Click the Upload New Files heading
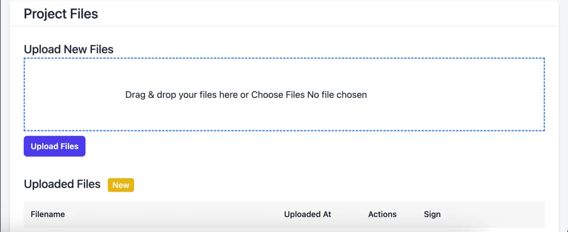 pyautogui.click(x=69, y=49)
